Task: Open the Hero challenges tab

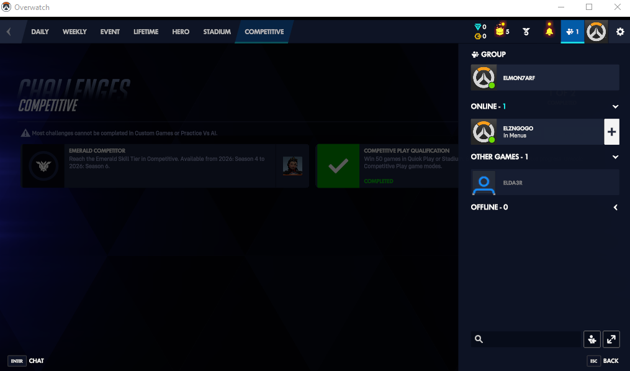Action: point(181,32)
